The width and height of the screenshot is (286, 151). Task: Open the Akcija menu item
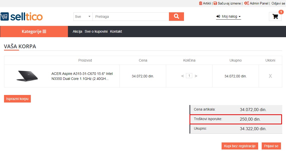(77, 31)
